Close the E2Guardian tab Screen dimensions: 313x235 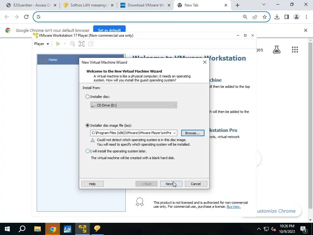pos(55,5)
